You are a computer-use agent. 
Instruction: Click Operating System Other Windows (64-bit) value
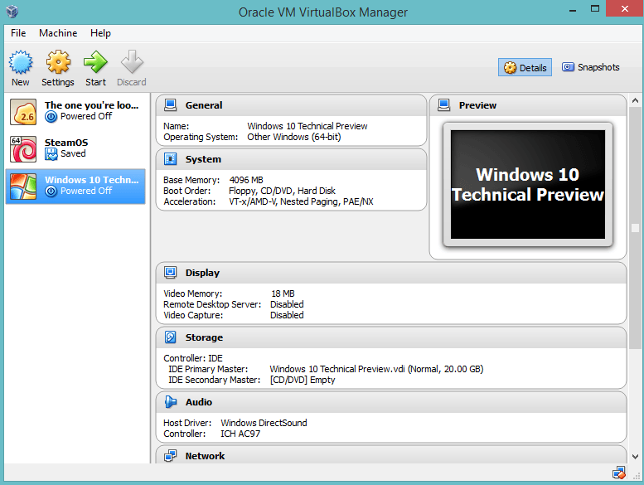click(x=294, y=137)
